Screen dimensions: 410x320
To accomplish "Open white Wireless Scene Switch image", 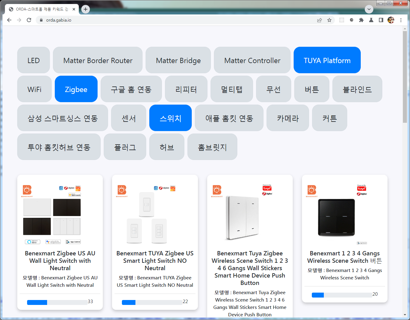I will [242, 214].
